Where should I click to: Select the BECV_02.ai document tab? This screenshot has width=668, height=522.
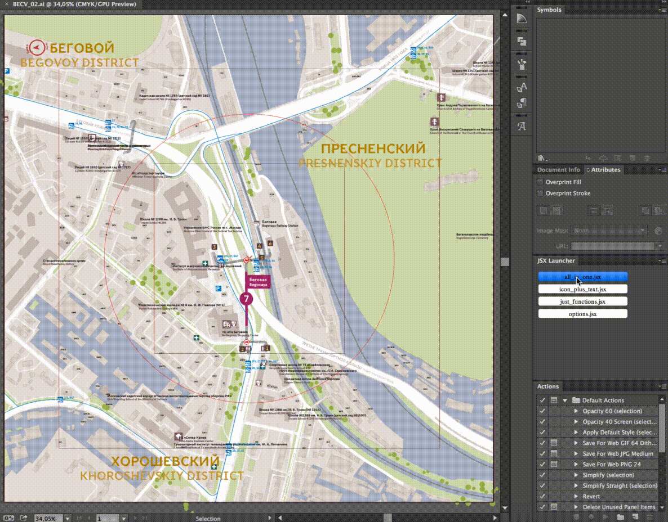(x=74, y=4)
